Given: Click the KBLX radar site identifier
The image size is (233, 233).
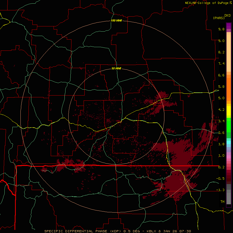Looking at the screenshot, I should pos(151,231).
